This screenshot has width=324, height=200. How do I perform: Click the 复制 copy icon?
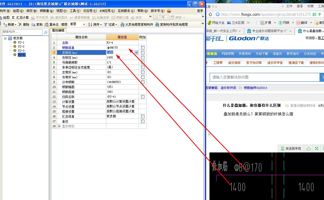coord(33,25)
